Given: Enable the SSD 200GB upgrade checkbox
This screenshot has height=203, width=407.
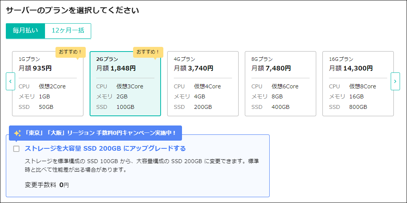Looking at the screenshot, I should pos(16,149).
